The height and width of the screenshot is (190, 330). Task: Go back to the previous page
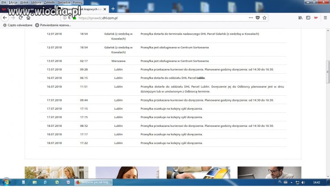tap(5, 18)
